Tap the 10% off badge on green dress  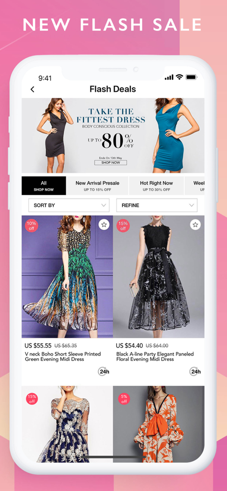(x=31, y=226)
